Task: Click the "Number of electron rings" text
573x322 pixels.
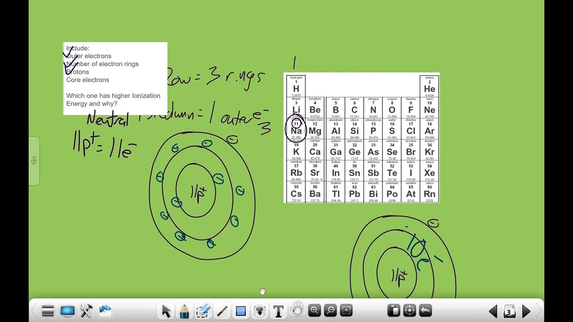Action: pos(103,64)
